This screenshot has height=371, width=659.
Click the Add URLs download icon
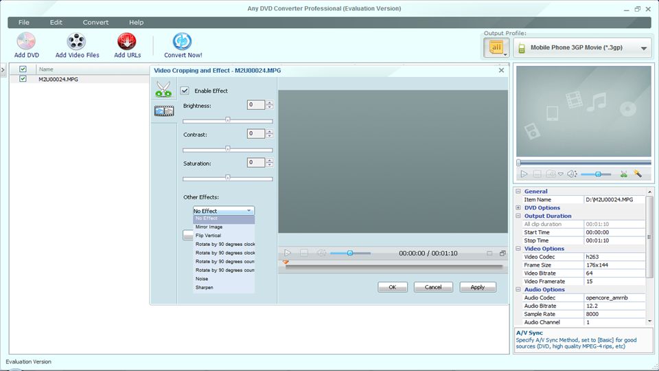pos(127,41)
